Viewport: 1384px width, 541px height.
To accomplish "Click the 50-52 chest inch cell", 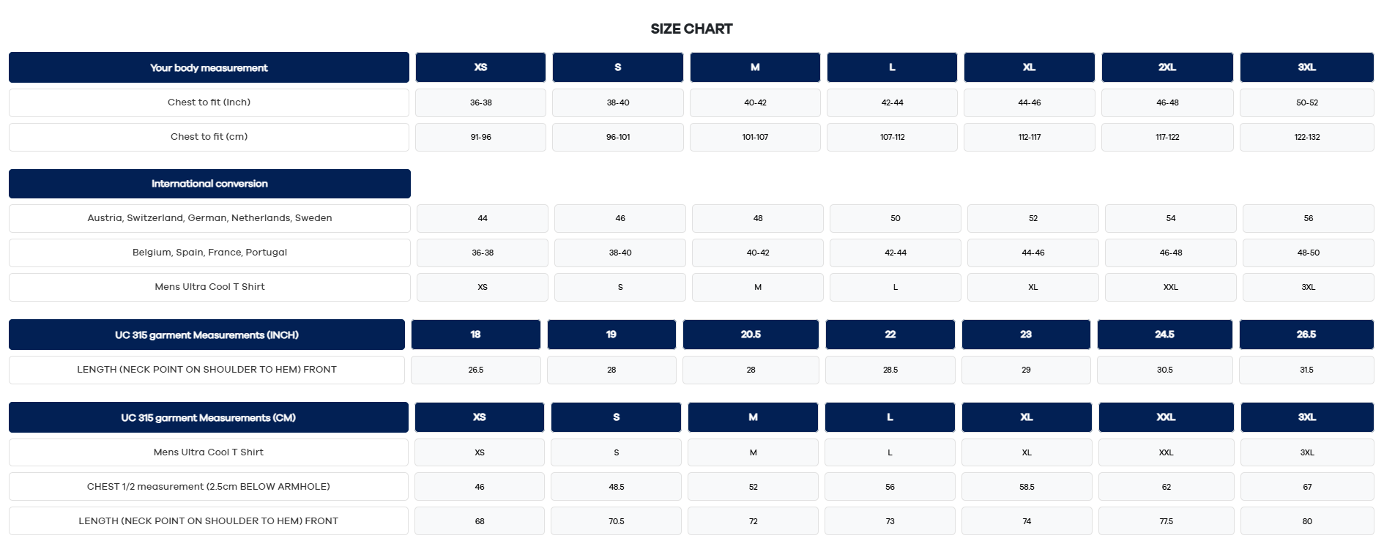I will click(1306, 102).
